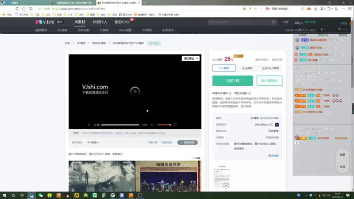Screen dimensions: 354x199
Task: Open the notification center icon on taskbar
Action: [348, 195]
